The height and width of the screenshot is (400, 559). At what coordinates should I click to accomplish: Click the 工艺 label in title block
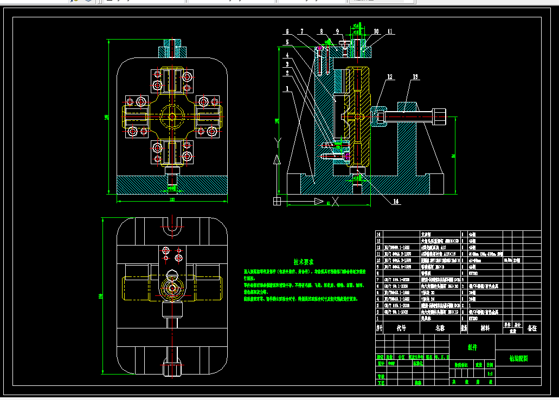pyautogui.click(x=381, y=383)
